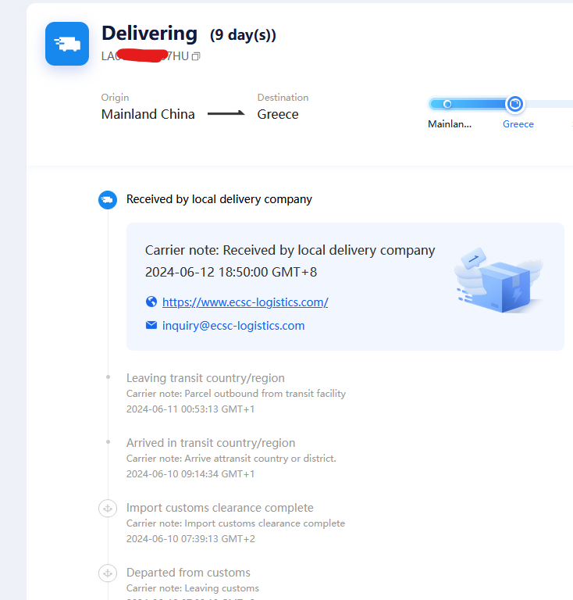Select Leaving transit country/region timeline entry
The width and height of the screenshot is (573, 600).
[x=236, y=393]
